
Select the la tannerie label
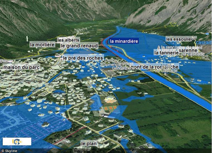[x=166, y=53]
